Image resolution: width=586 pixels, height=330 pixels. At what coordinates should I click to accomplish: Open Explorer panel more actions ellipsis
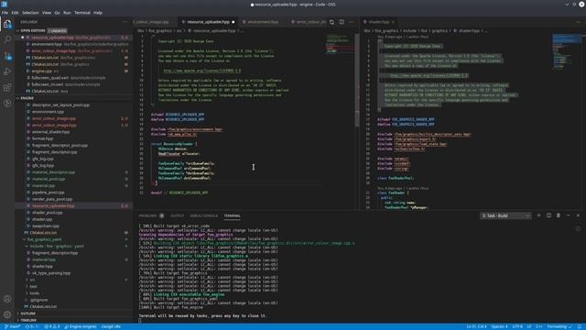point(125,22)
